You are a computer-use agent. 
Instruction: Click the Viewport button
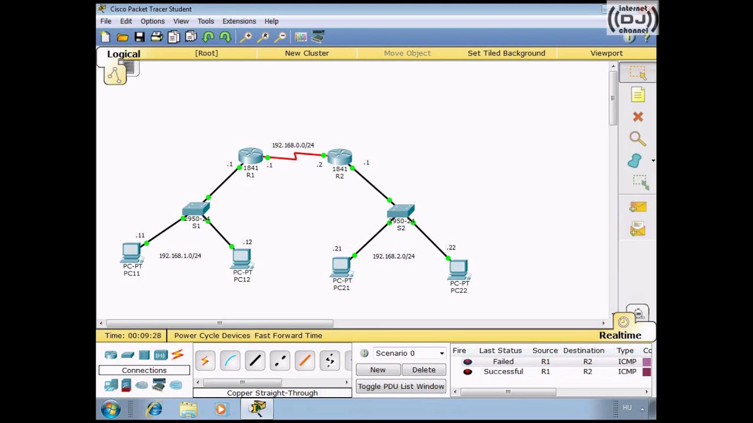[607, 53]
